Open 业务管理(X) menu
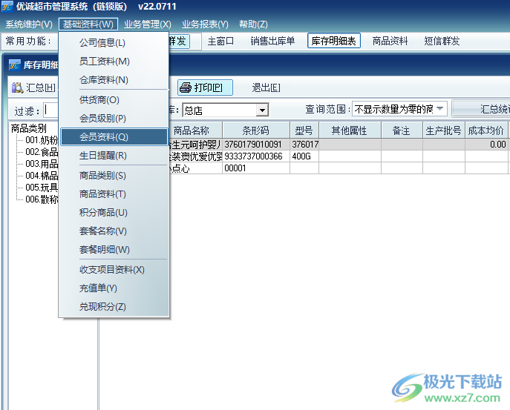Screen dimensions: 510x410 148,24
